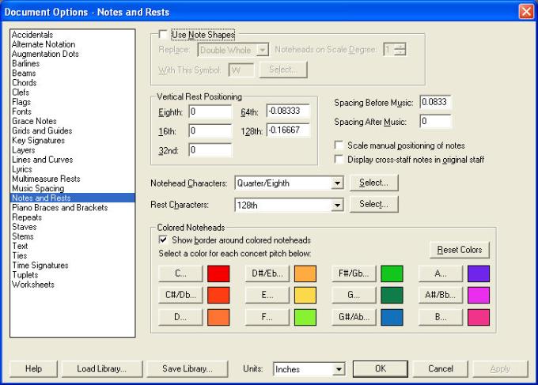Click the 64th rest position field
The height and width of the screenshot is (385, 538).
[x=288, y=111]
